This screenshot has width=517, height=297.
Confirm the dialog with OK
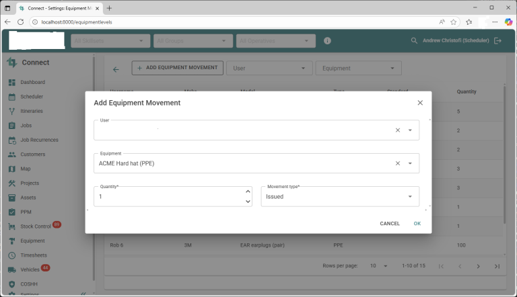click(x=417, y=224)
